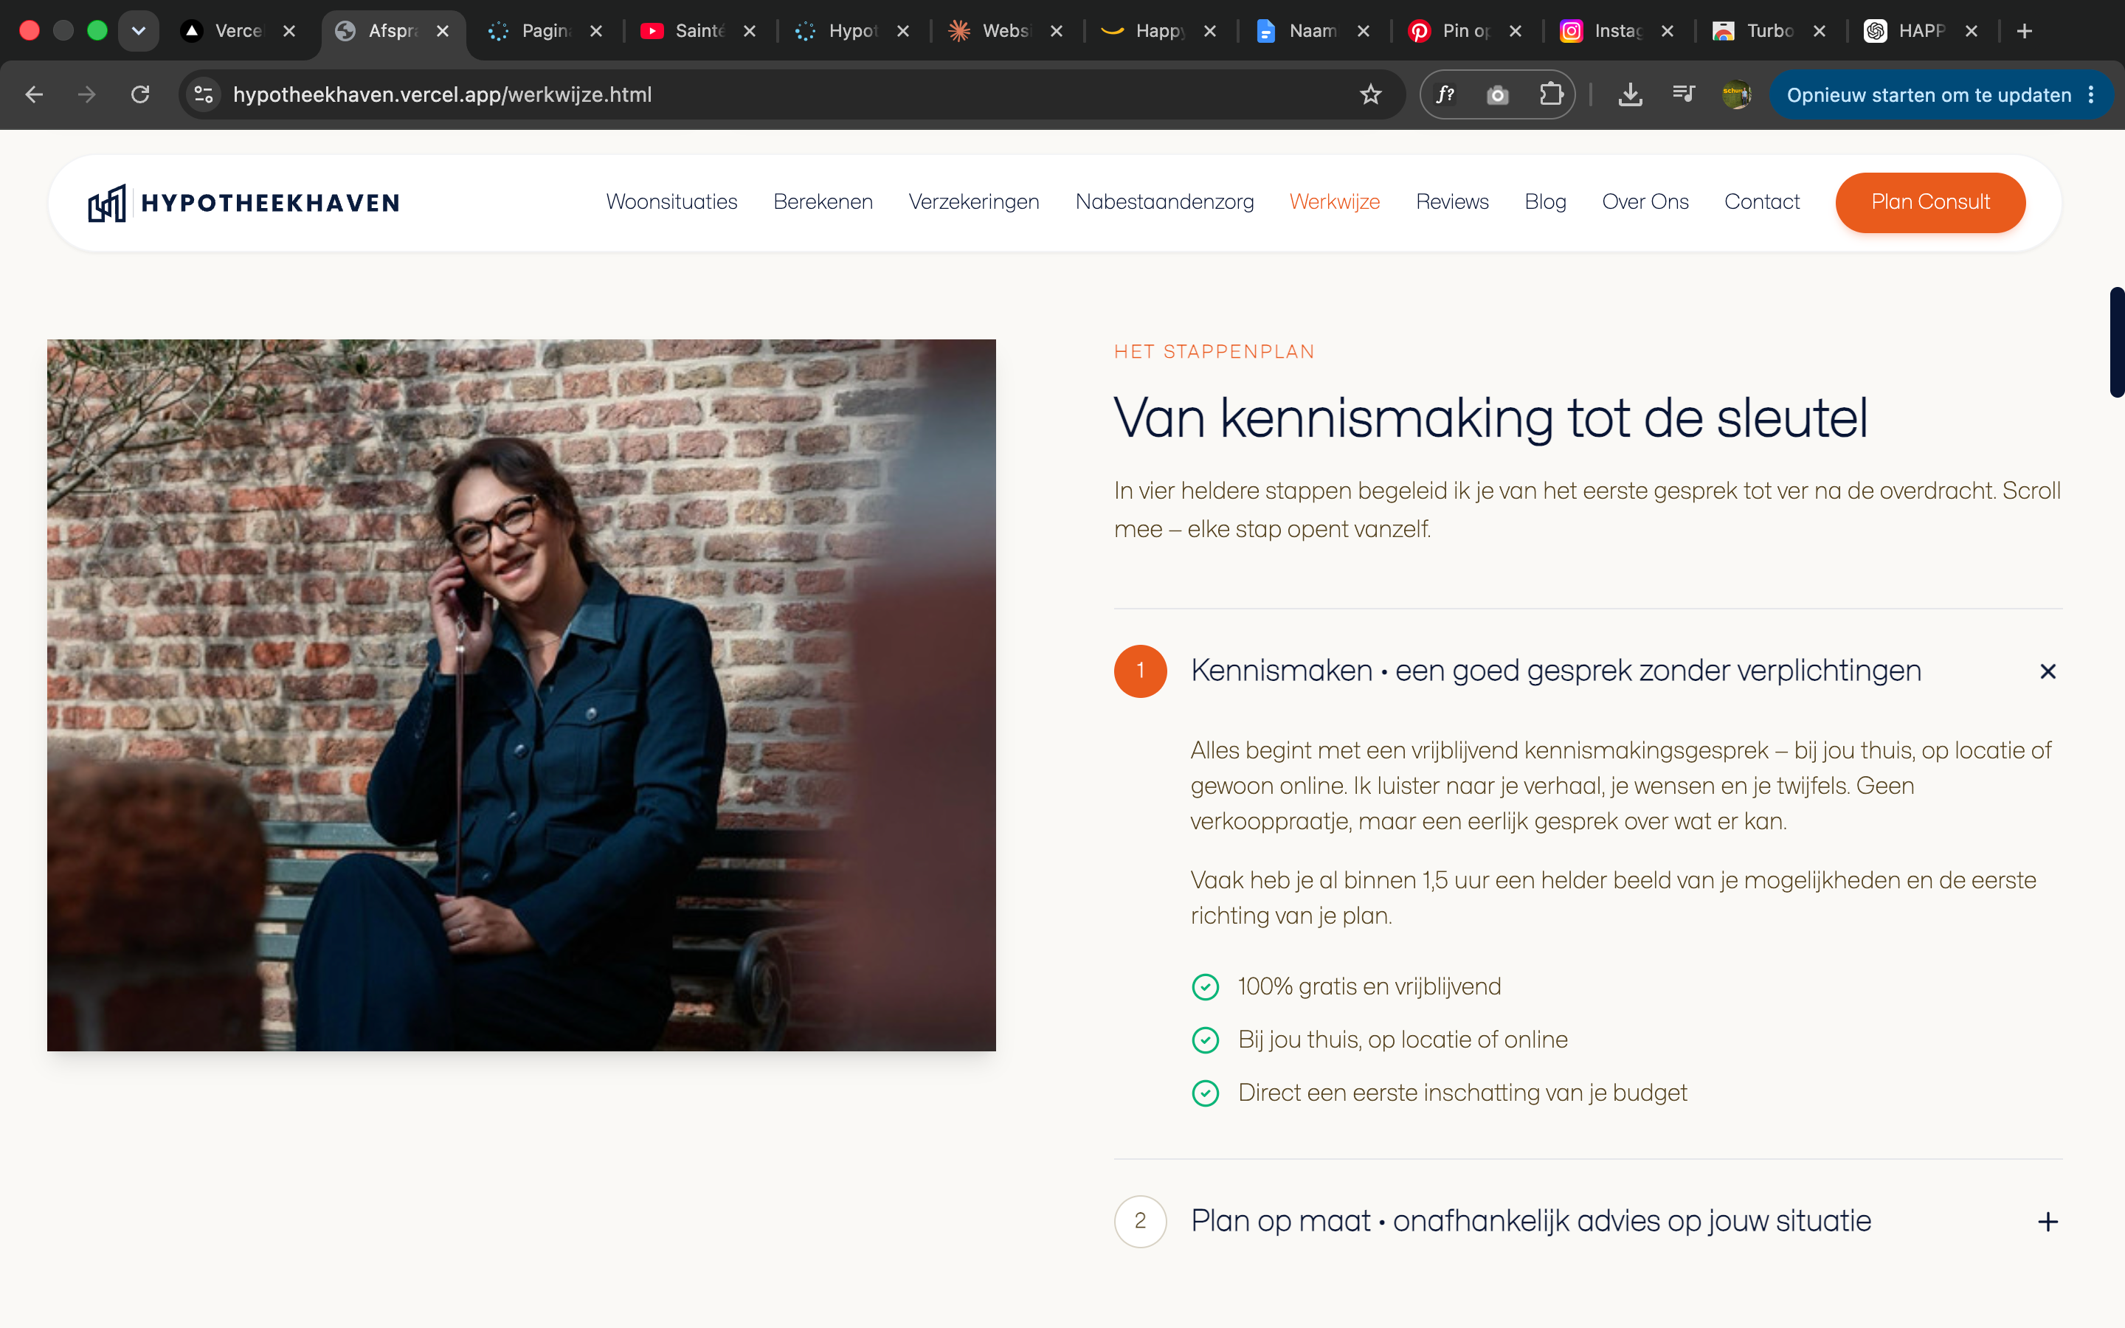The height and width of the screenshot is (1328, 2125).
Task: Open the downloads icon
Action: tap(1631, 94)
